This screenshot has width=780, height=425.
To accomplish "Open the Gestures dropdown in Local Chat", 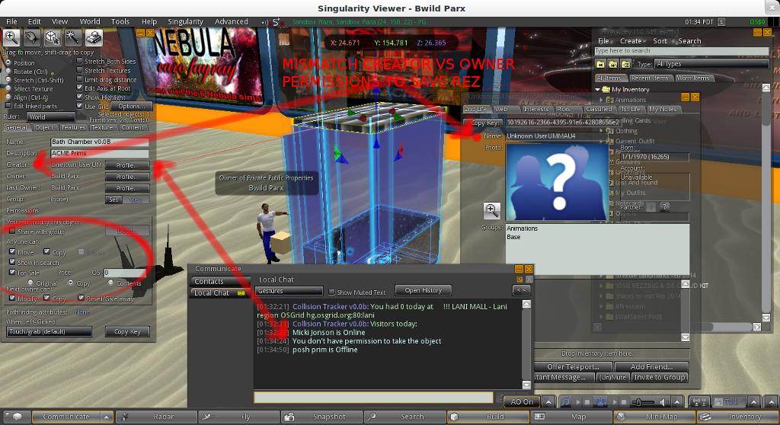I will coord(289,291).
